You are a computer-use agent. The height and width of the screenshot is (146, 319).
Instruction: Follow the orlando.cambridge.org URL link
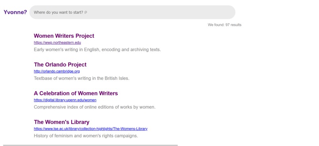pos(57,71)
